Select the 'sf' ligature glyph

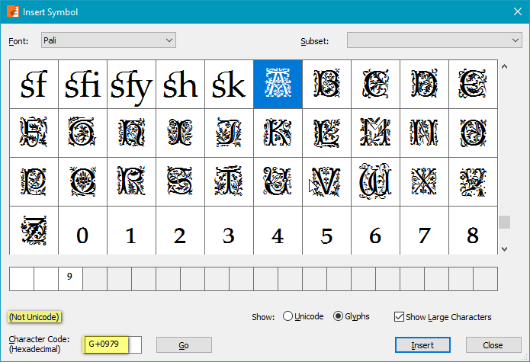(x=34, y=85)
